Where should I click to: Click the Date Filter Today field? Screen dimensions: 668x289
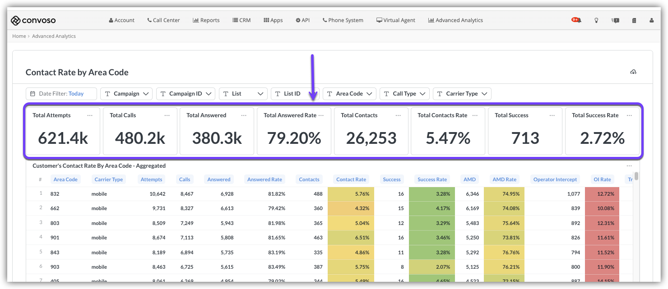coord(61,94)
